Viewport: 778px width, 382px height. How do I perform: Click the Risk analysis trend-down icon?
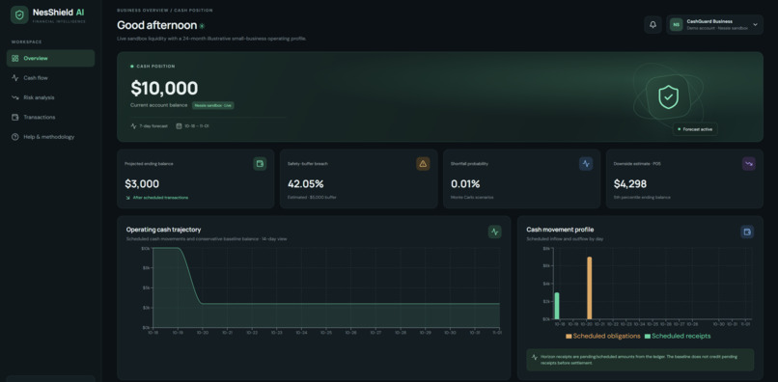point(14,97)
